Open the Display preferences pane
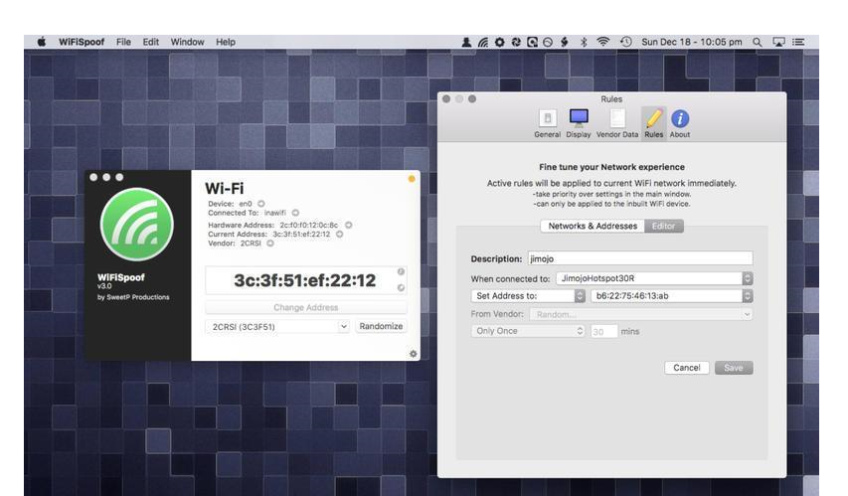 pyautogui.click(x=579, y=123)
